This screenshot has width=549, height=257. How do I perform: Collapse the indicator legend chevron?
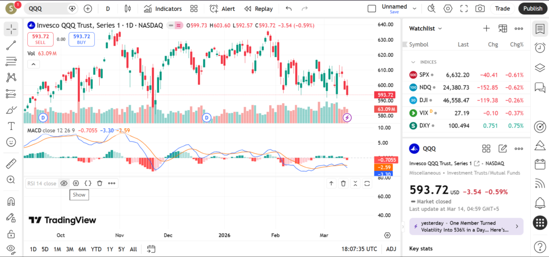33,64
